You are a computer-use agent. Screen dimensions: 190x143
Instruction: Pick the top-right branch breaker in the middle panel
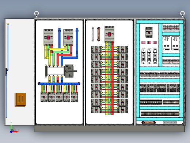123,49
